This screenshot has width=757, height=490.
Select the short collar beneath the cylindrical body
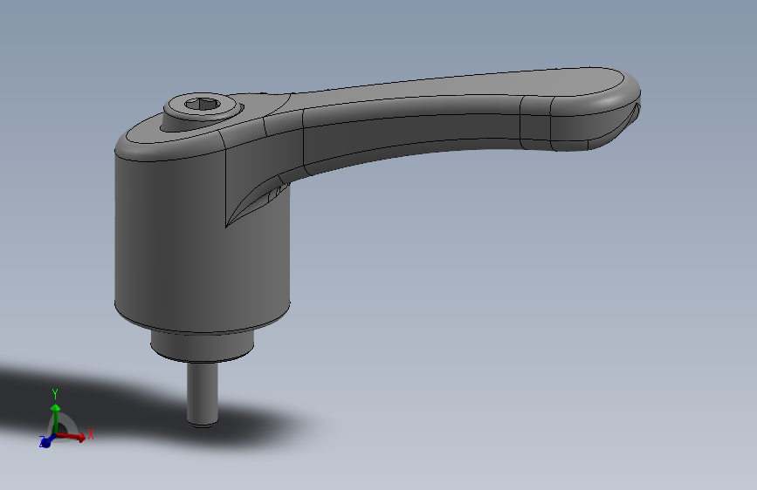pos(203,346)
